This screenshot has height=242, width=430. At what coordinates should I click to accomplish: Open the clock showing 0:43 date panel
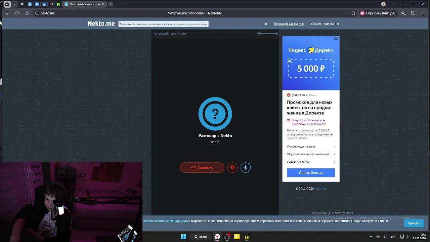pos(420,237)
